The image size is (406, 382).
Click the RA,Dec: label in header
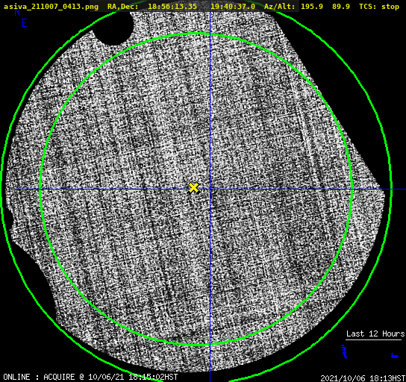(123, 7)
